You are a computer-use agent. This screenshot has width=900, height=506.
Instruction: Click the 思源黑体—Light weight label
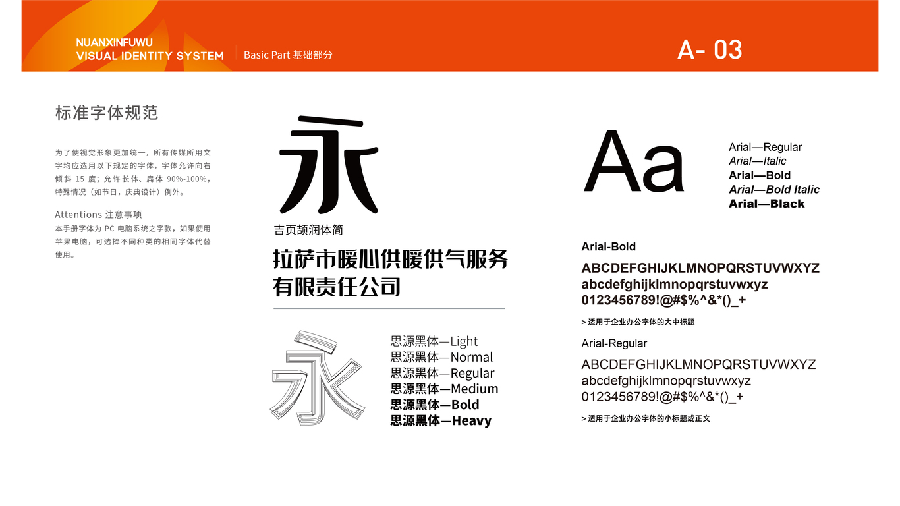tap(434, 341)
